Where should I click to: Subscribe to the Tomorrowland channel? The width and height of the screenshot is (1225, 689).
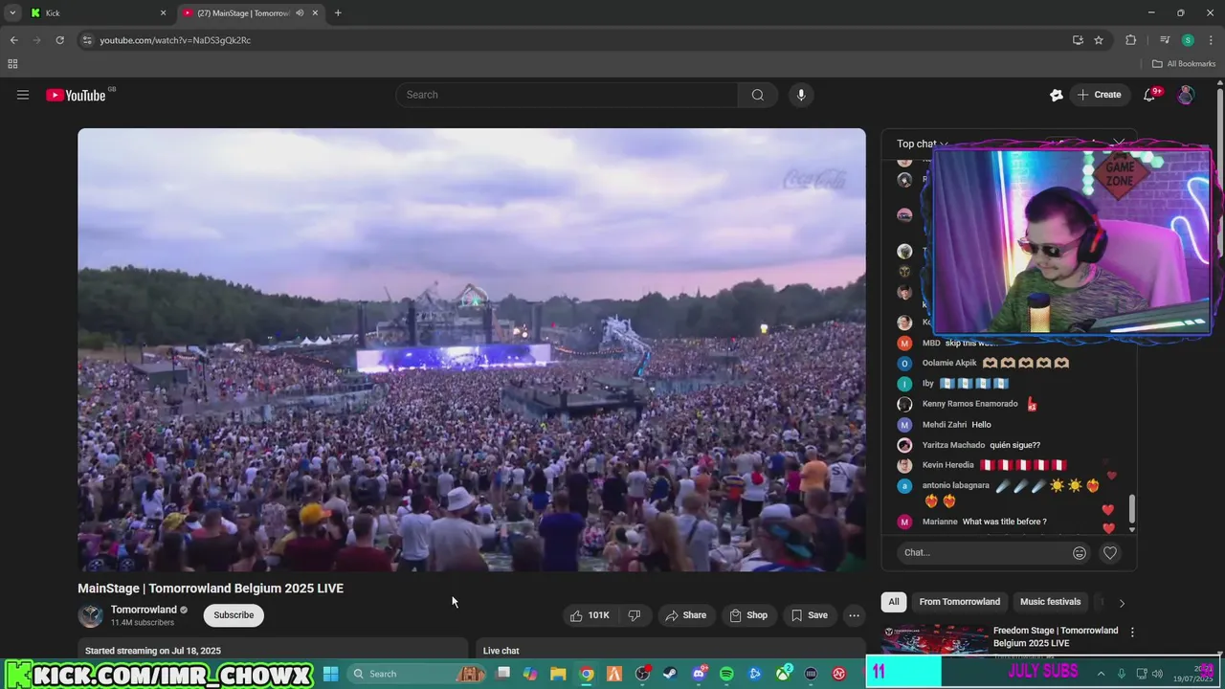point(234,615)
